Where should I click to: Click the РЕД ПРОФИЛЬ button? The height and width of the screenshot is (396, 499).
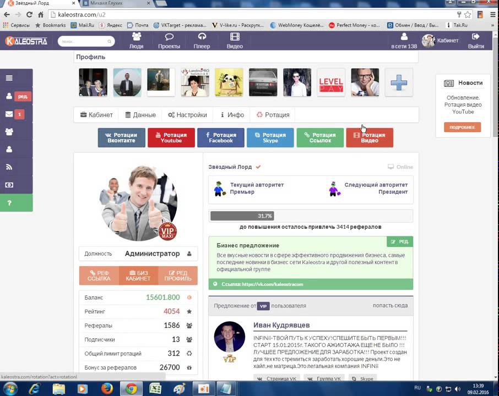click(177, 276)
